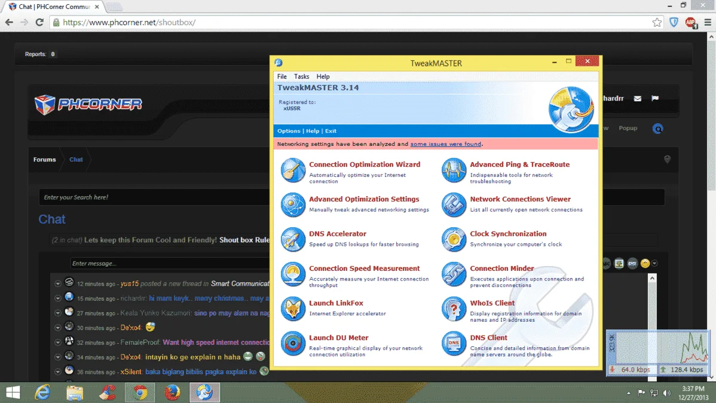Open the WhoIs Client question-mark icon

[454, 309]
